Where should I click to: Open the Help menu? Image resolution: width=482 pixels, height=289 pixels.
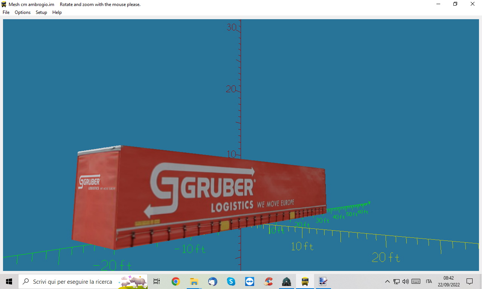57,12
